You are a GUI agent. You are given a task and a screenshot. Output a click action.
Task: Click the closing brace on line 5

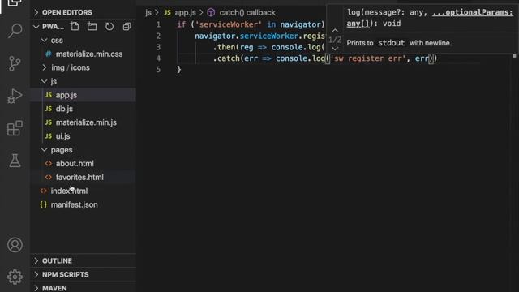[x=179, y=70]
